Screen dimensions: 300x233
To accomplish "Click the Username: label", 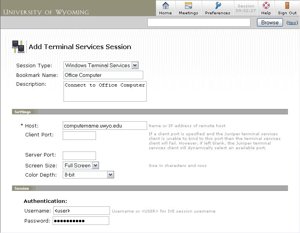I will (x=38, y=211).
